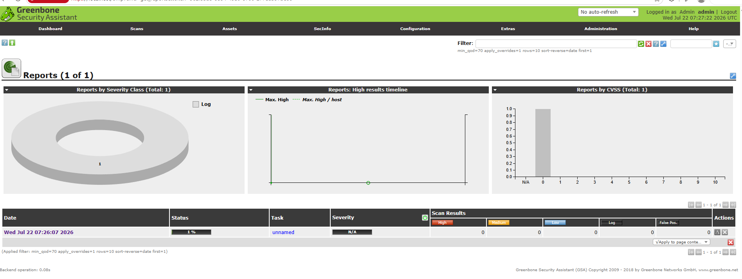This screenshot has height=279, width=742.
Task: Click the Greenbone dragon logo
Action: pyautogui.click(x=7, y=14)
